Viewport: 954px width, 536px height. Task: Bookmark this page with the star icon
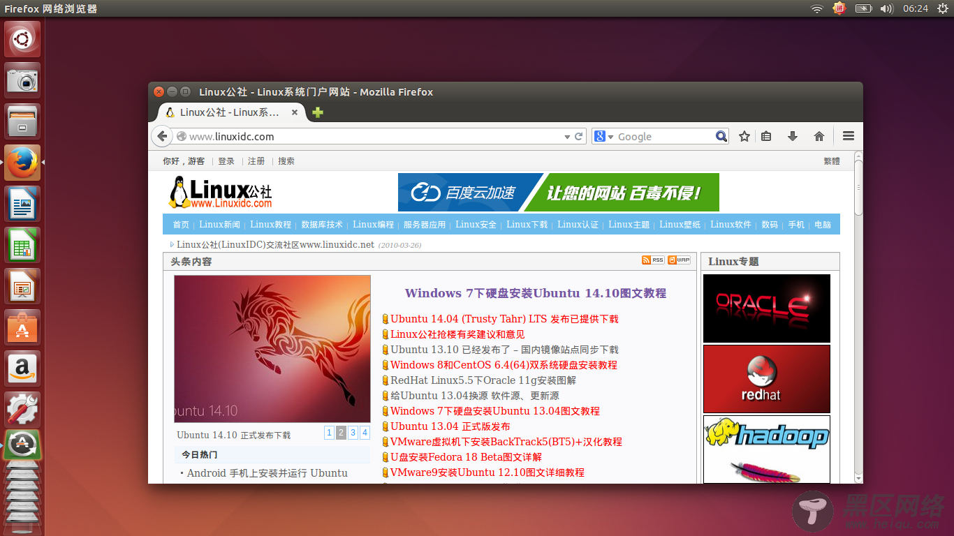744,136
